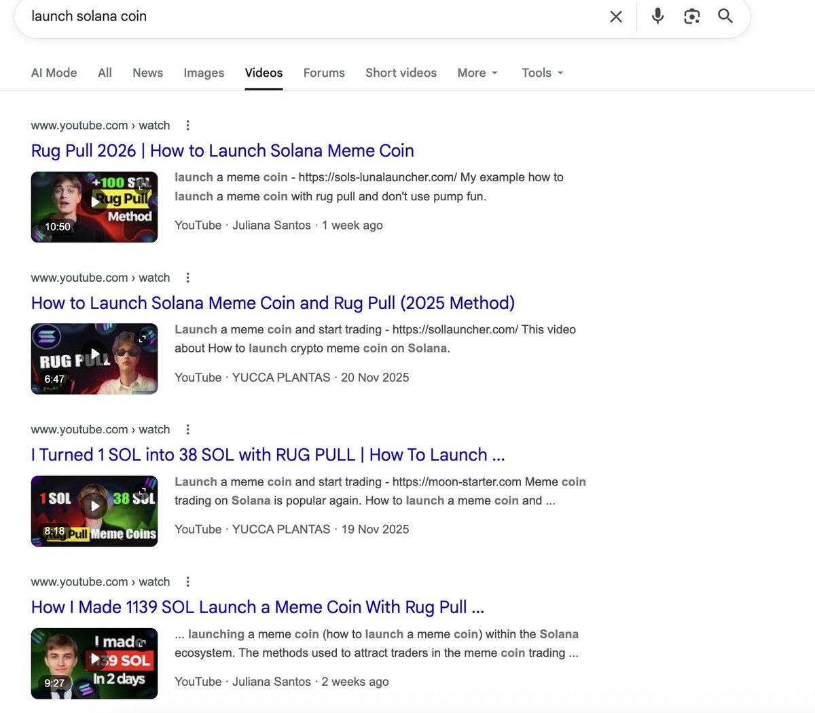Open 'How to Launch Solana Meme Coin and Rug Pull (2025 Method)'

click(273, 303)
